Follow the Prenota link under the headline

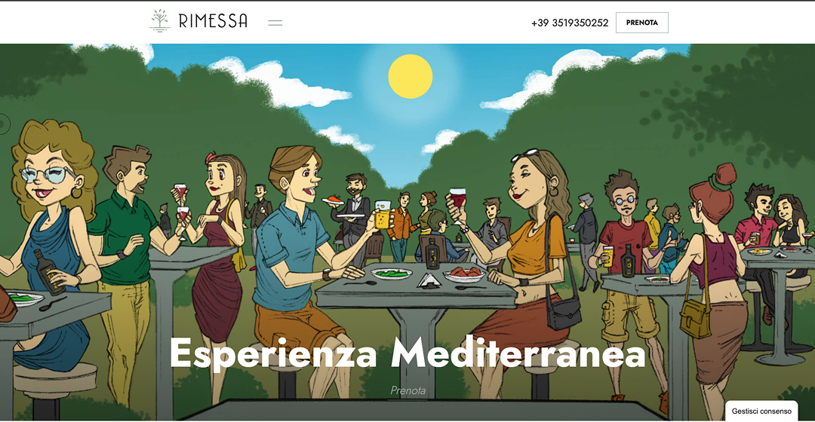tap(408, 390)
